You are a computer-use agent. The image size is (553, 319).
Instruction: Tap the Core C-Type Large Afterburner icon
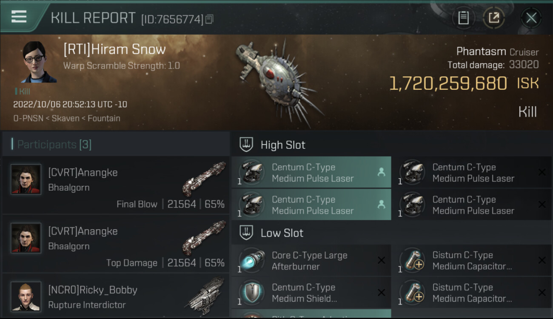[251, 261]
